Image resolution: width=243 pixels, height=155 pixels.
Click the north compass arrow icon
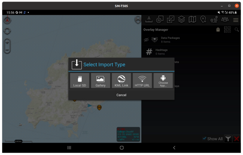pos(7,20)
